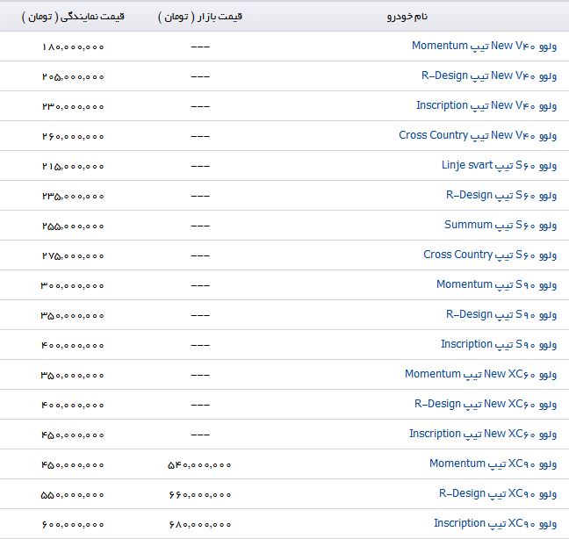Open the Volvo S90 R-Design link
The width and height of the screenshot is (569, 539).
(501, 315)
